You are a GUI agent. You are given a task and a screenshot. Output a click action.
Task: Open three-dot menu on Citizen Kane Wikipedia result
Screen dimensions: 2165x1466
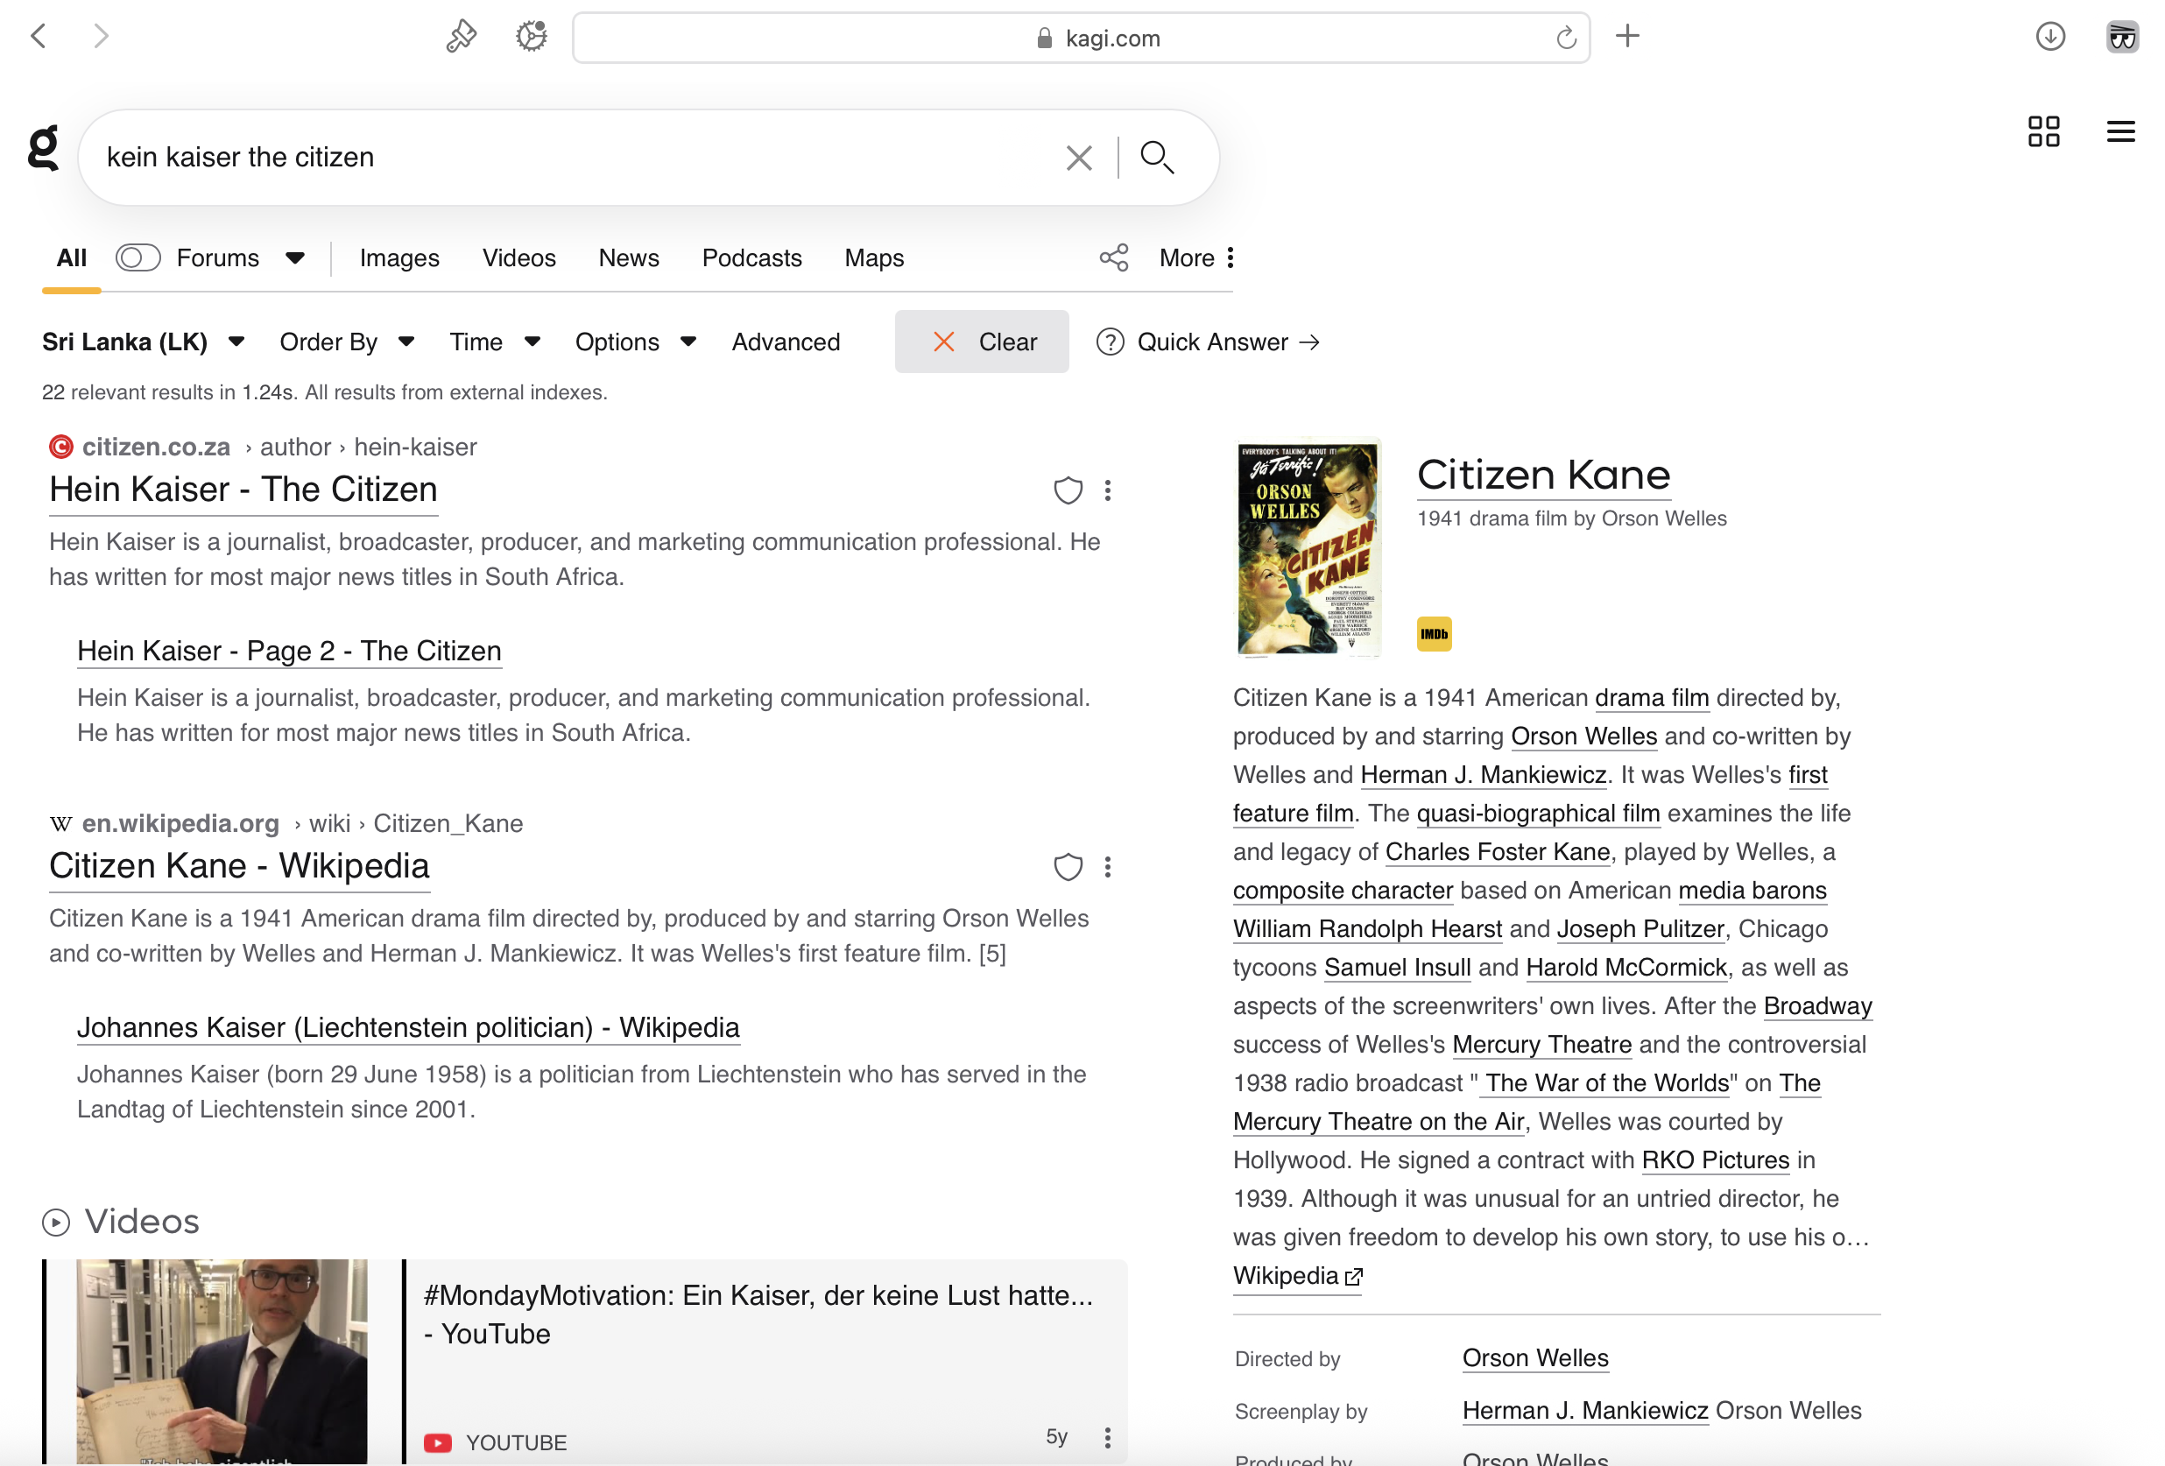[x=1107, y=867]
